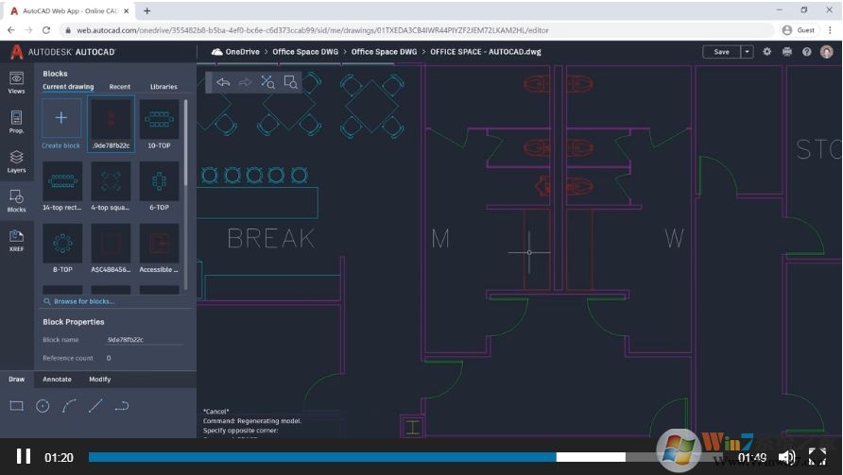
Task: Click the Save button
Action: click(x=721, y=52)
